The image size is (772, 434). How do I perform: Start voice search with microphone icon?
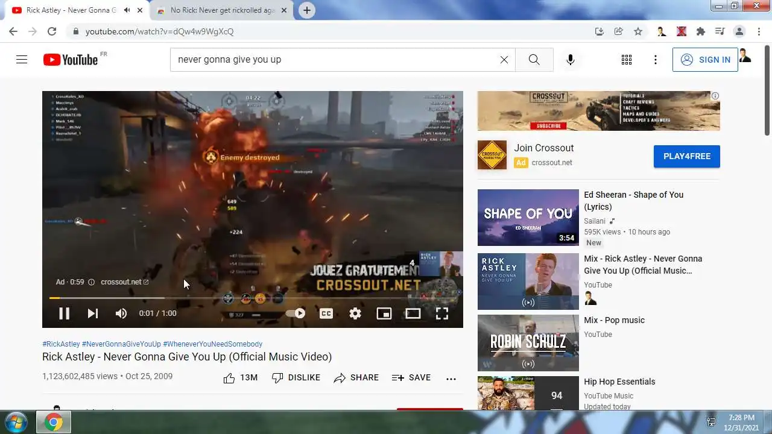tap(571, 60)
